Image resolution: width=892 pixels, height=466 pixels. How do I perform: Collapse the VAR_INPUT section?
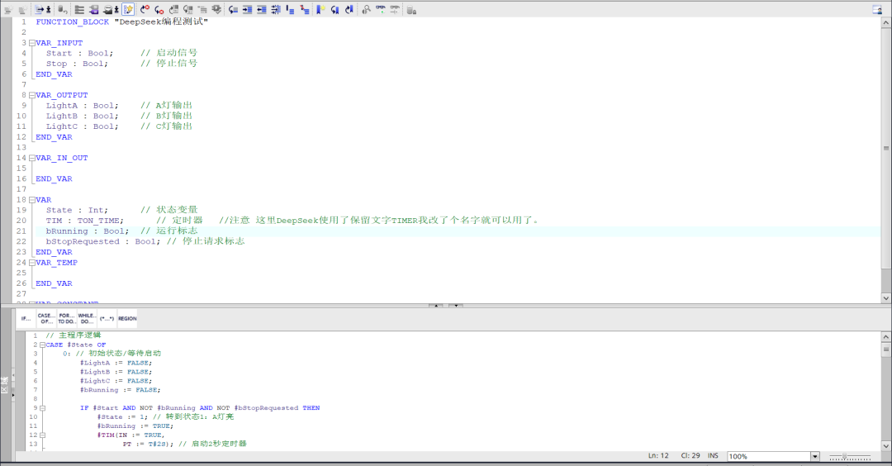(x=32, y=43)
